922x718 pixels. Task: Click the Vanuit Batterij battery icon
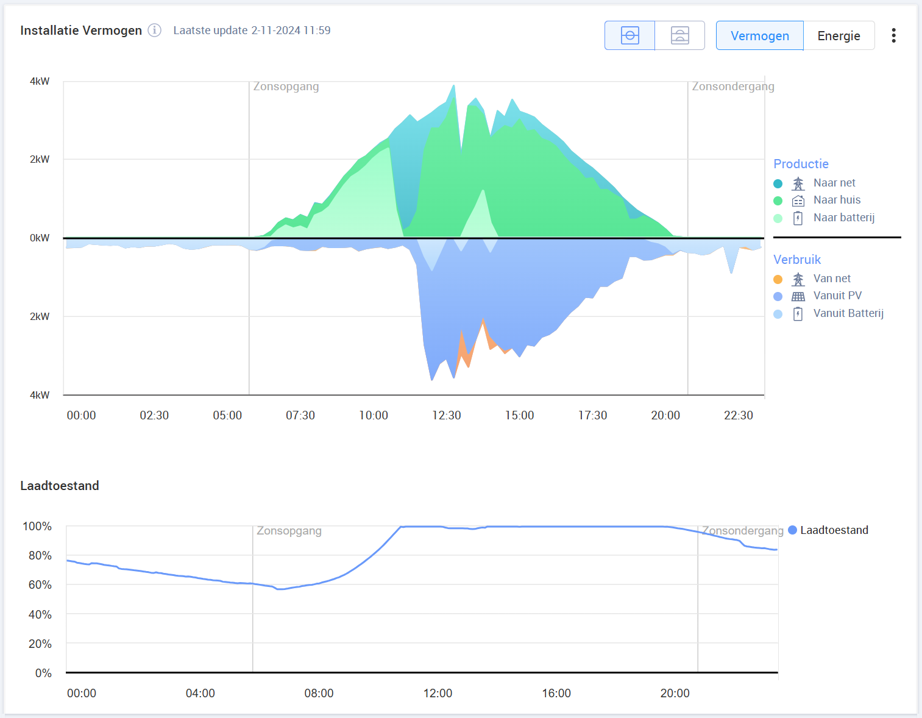click(798, 314)
